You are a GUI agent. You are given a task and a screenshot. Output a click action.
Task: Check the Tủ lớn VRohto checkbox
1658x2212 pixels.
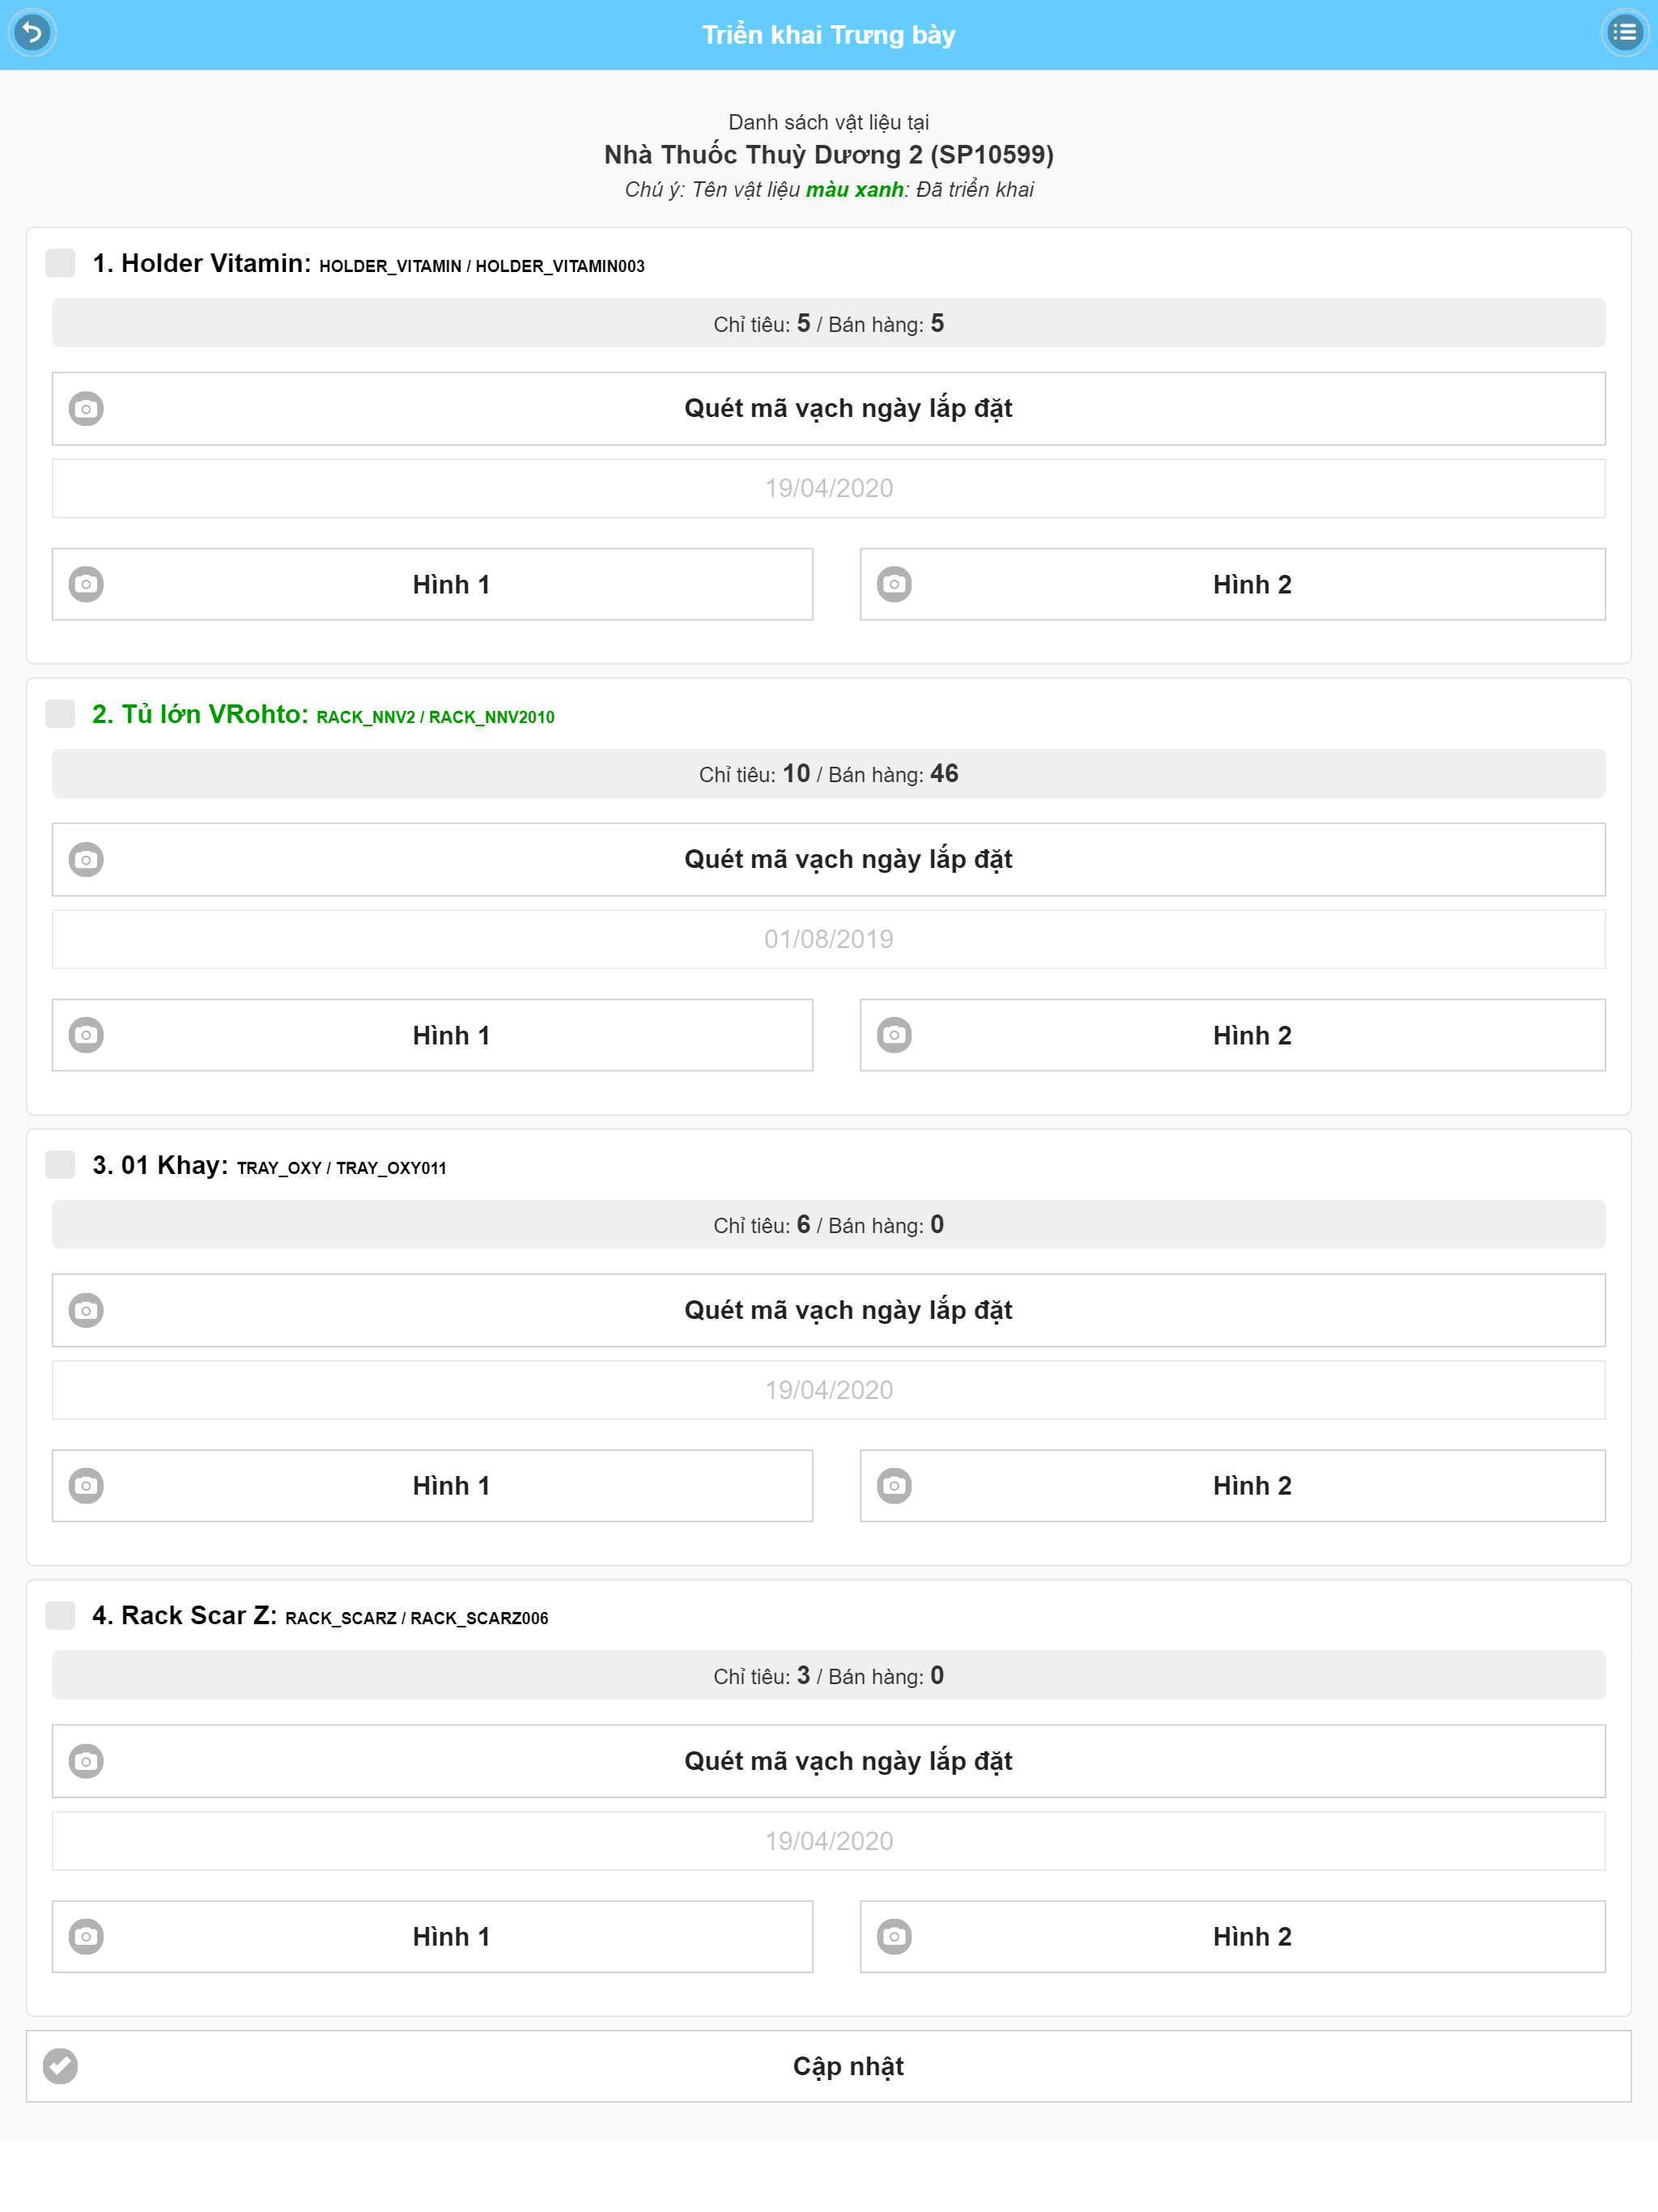pyautogui.click(x=60, y=714)
